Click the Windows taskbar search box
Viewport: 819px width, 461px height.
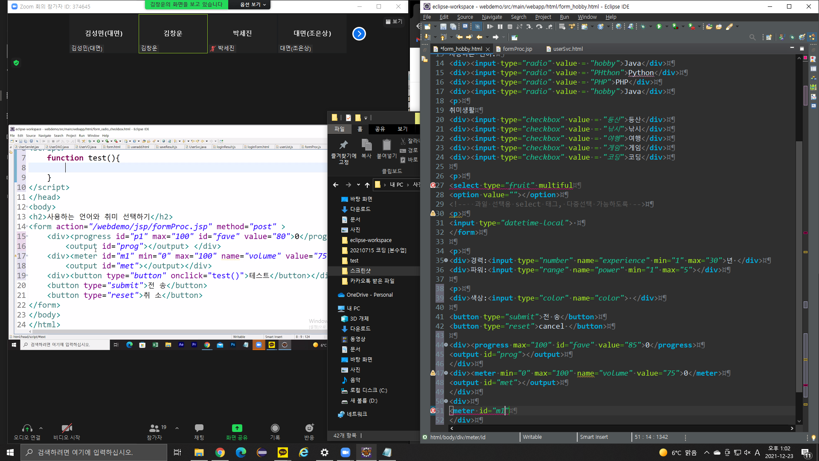click(x=94, y=452)
